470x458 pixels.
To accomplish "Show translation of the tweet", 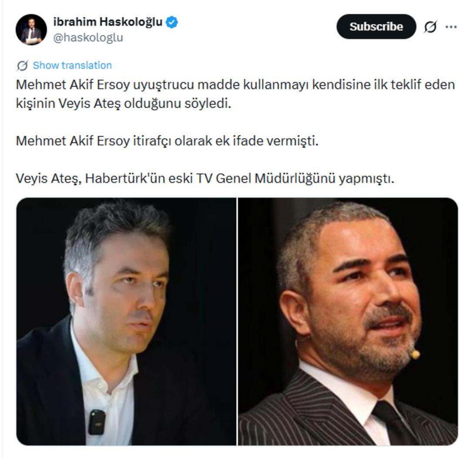I will tap(72, 65).
